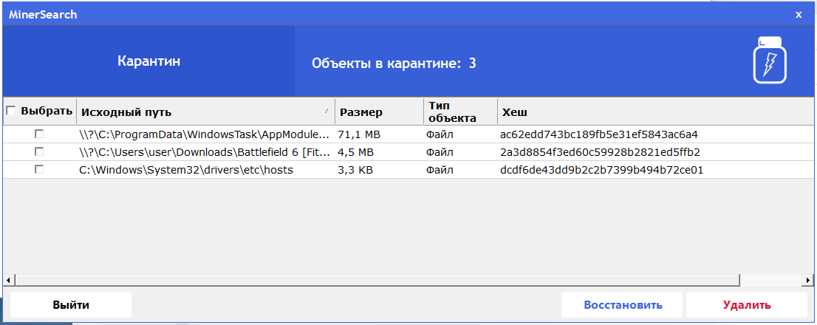
Task: Click the quarantine jar icon with lightning bolt
Action: pos(770,60)
